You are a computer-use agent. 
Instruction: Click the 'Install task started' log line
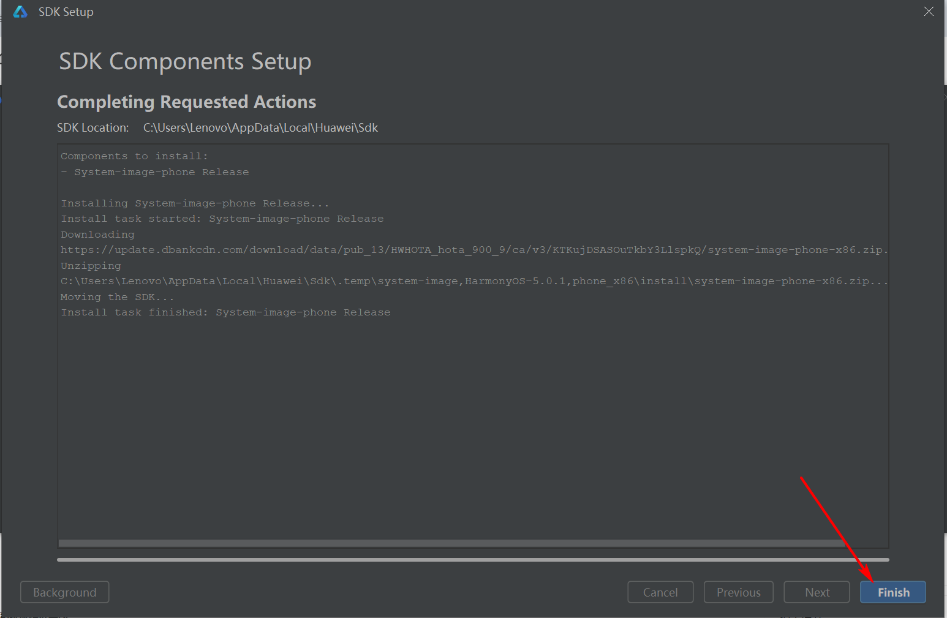(x=222, y=219)
